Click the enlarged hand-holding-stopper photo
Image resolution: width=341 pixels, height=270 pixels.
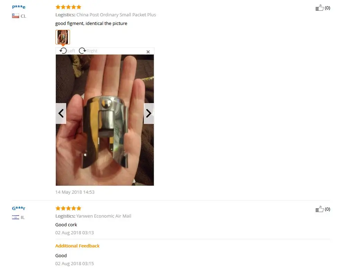[x=105, y=120]
